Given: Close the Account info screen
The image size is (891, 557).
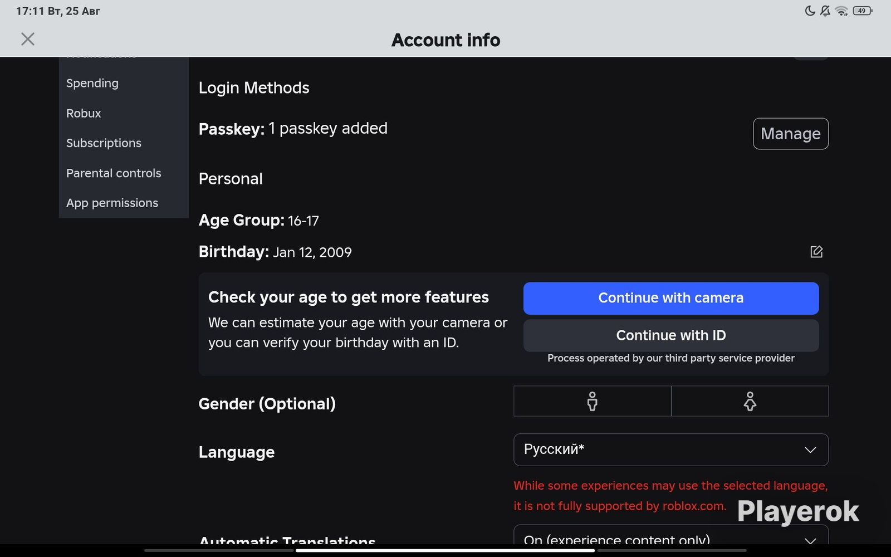Looking at the screenshot, I should coord(27,39).
